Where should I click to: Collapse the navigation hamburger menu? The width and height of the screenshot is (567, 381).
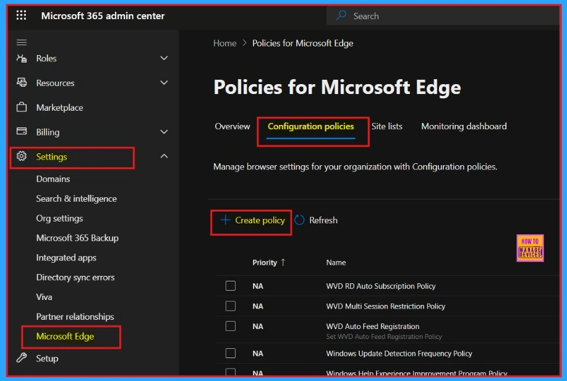(x=22, y=42)
